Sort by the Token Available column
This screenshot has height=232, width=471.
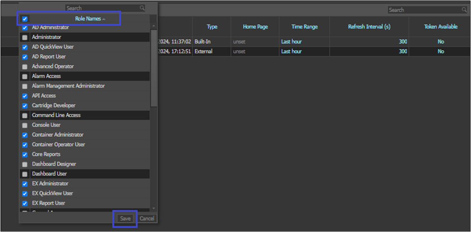[440, 27]
